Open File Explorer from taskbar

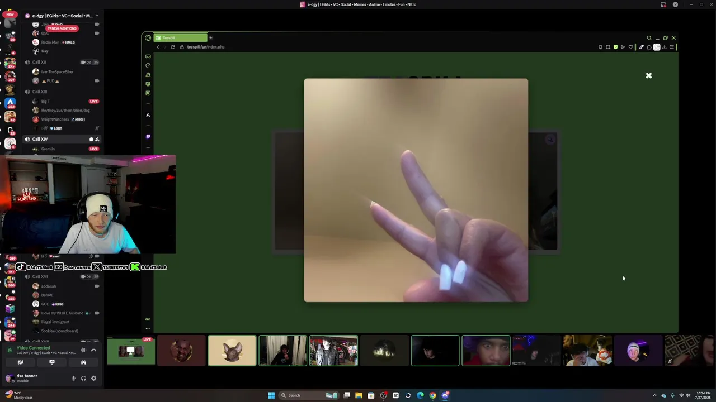click(359, 395)
